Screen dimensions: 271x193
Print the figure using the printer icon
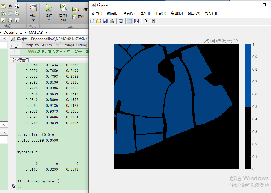point(112,21)
